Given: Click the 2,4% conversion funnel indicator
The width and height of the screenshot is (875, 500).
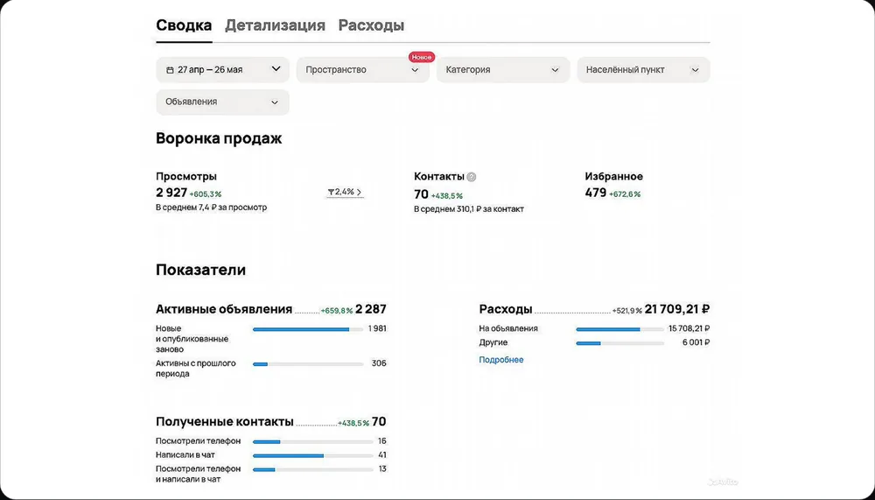Looking at the screenshot, I should (345, 192).
